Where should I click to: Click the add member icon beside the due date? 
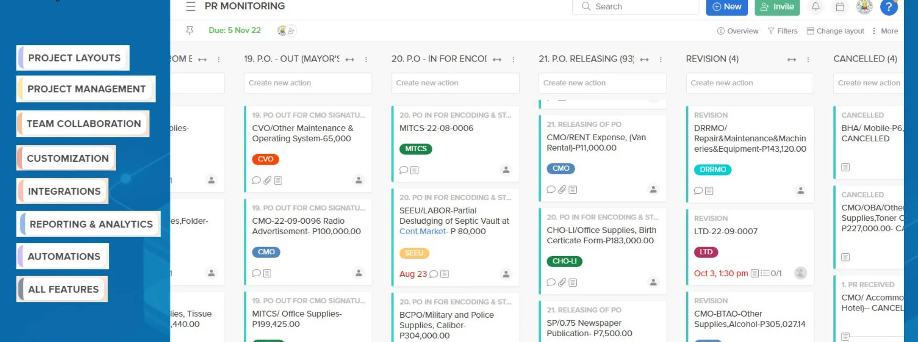click(x=291, y=31)
